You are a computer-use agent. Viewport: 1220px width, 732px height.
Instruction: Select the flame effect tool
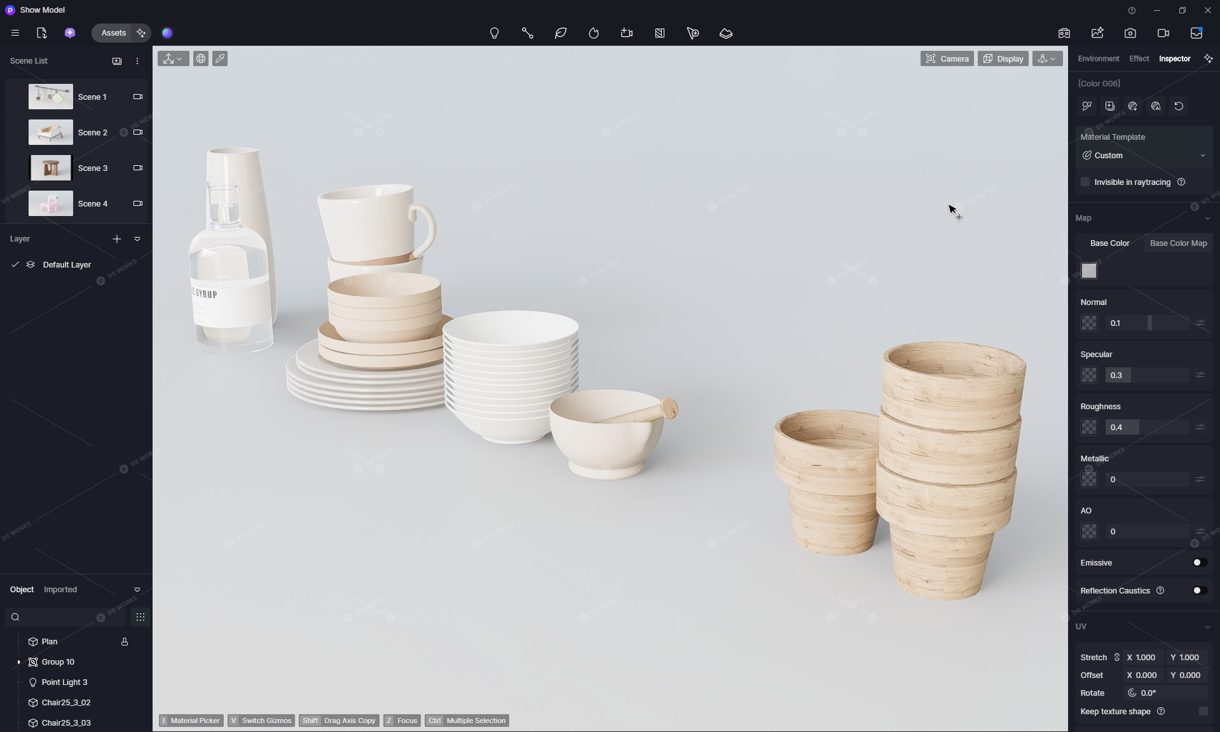coord(594,33)
